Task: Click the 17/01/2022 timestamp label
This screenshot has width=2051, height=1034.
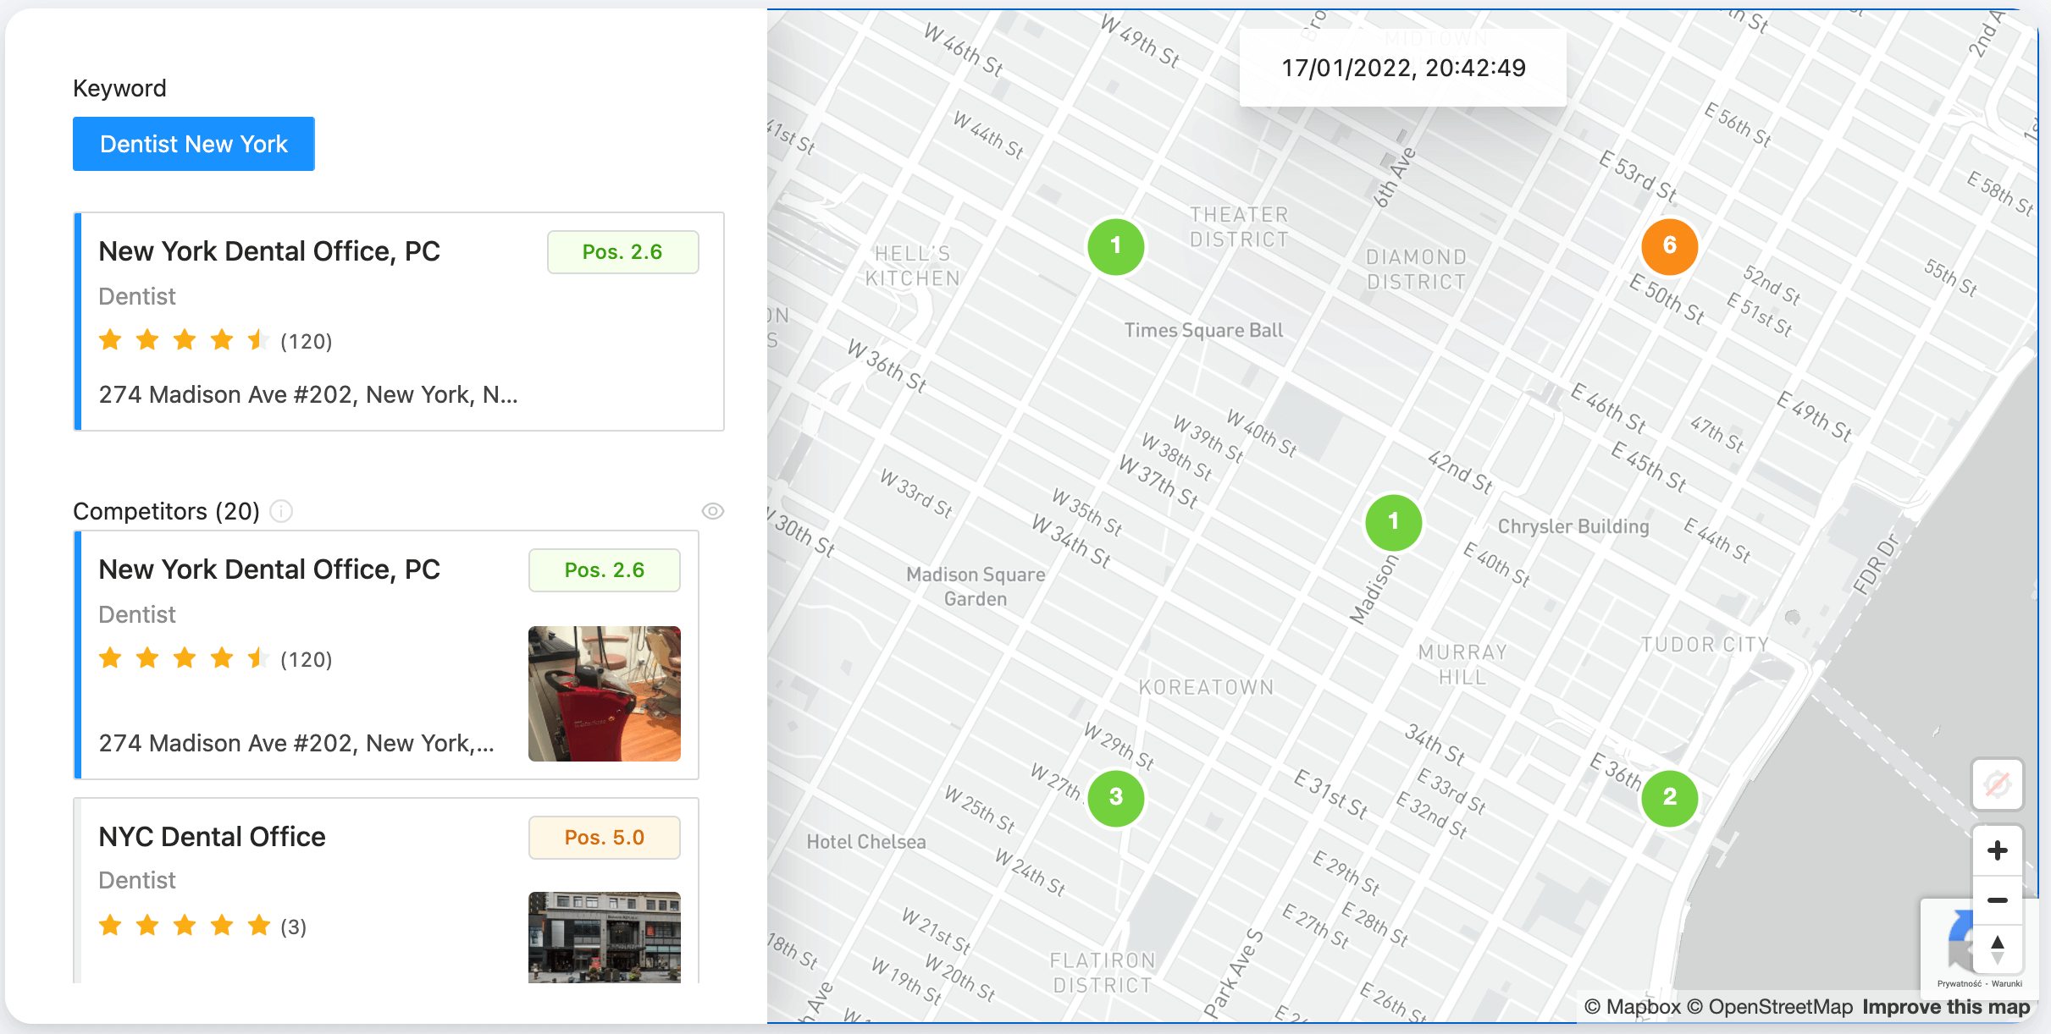Action: (x=1403, y=68)
